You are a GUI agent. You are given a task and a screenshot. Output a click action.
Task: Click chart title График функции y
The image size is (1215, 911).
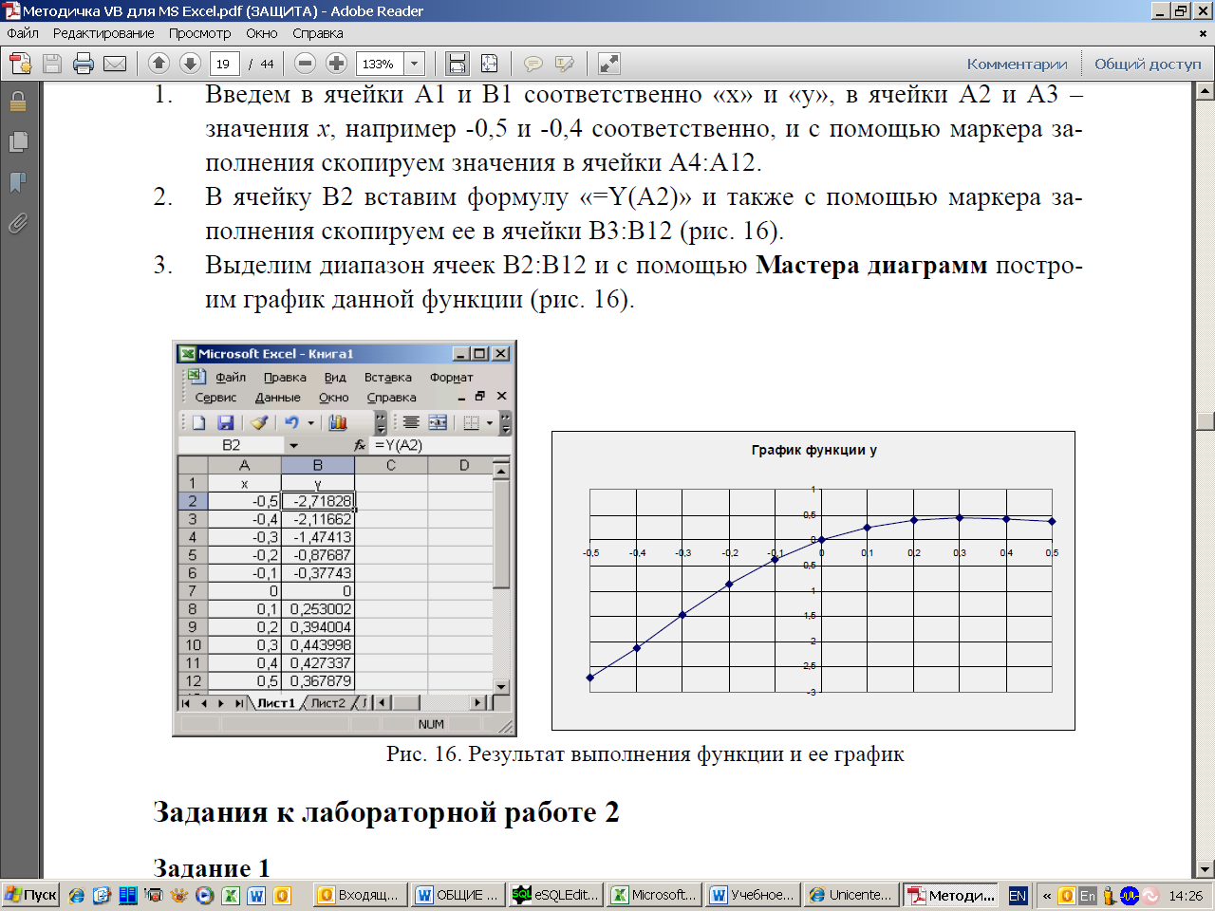click(813, 450)
